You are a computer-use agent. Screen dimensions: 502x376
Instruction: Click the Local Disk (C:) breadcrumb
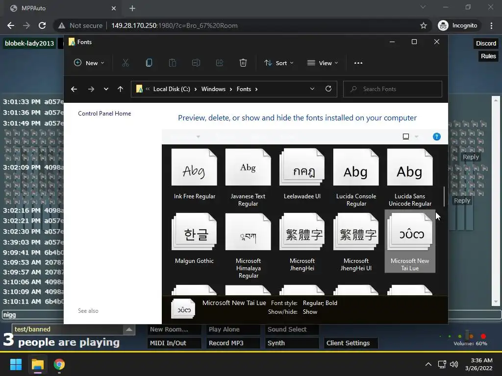[172, 89]
